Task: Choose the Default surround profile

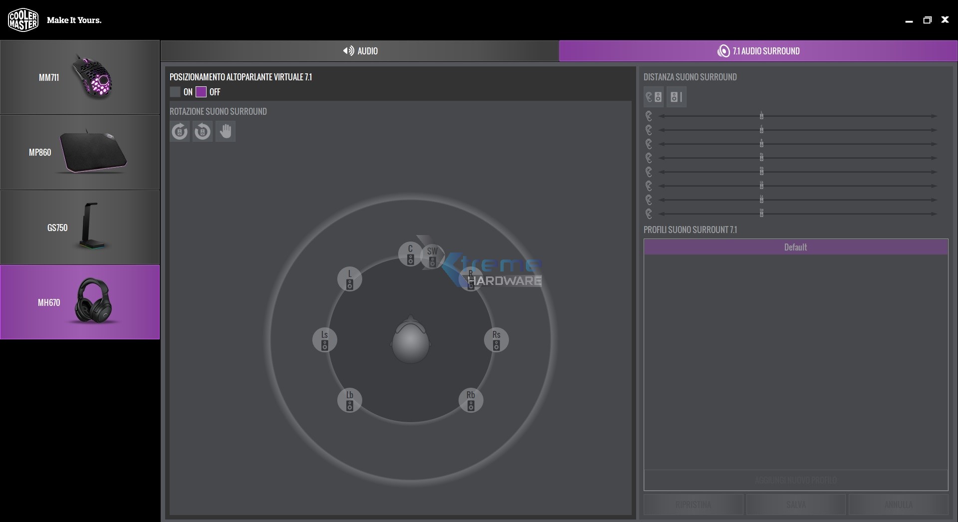Action: pos(796,247)
